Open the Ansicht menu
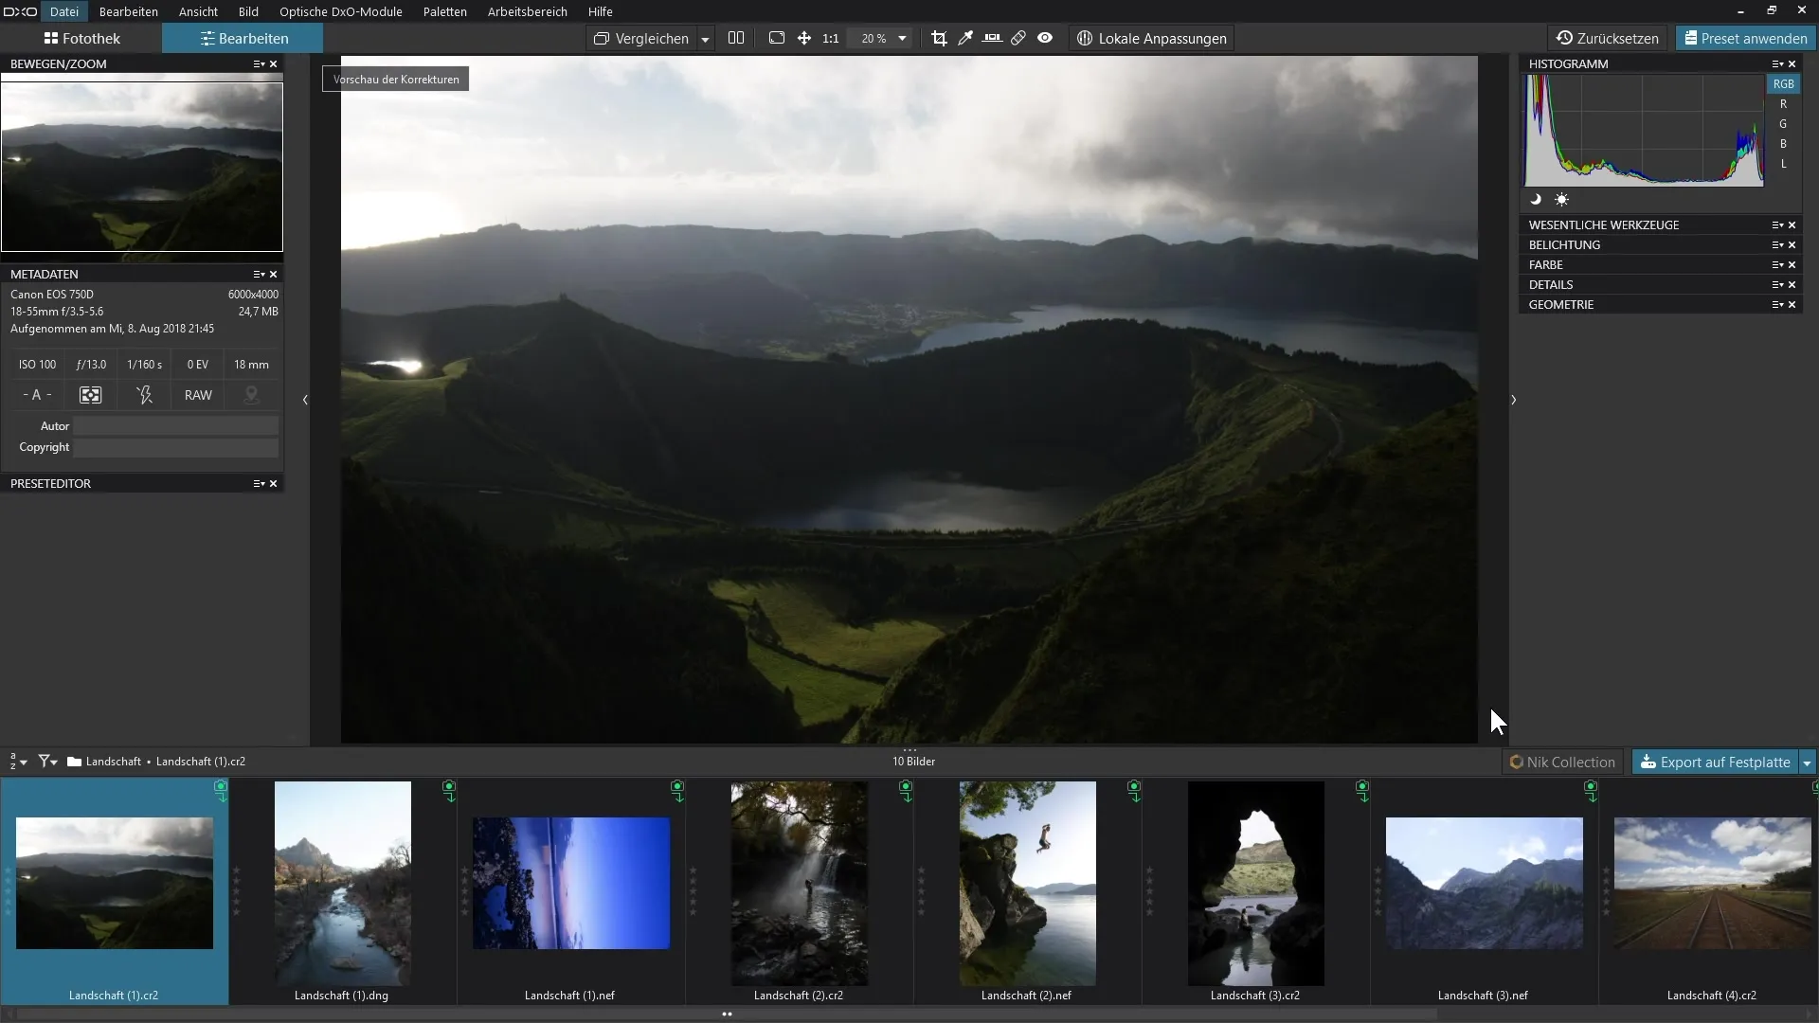 click(x=198, y=11)
